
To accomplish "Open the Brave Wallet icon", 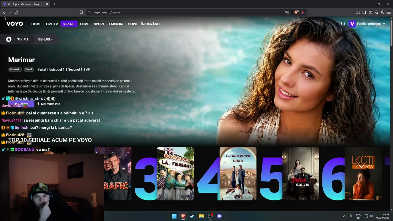I will point(370,12).
